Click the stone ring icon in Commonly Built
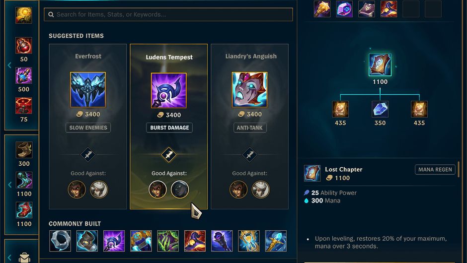The width and height of the screenshot is (467, 263). point(60,241)
